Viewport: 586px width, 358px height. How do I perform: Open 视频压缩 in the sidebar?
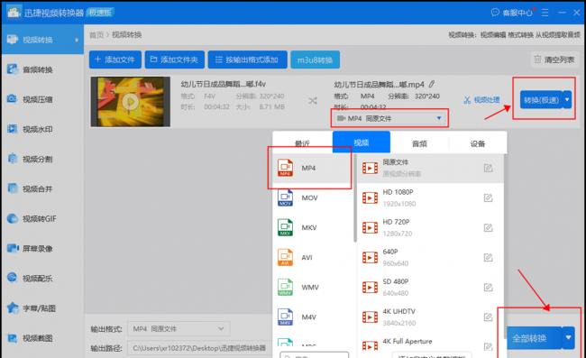click(x=42, y=99)
